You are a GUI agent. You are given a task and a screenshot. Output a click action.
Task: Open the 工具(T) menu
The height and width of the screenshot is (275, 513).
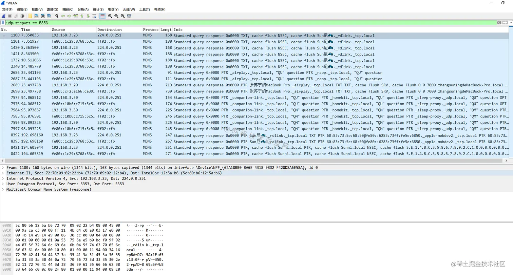(x=145, y=9)
